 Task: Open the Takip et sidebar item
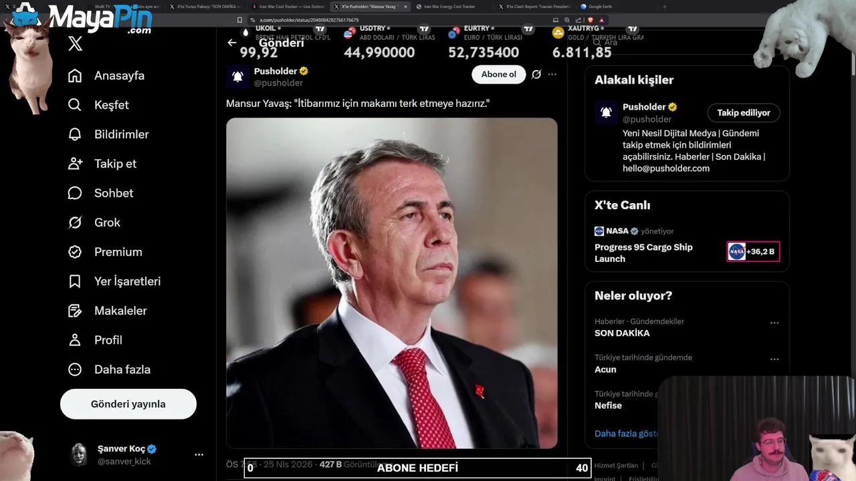point(102,164)
